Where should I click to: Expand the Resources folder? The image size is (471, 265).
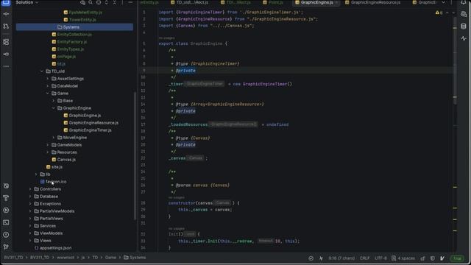(47, 152)
